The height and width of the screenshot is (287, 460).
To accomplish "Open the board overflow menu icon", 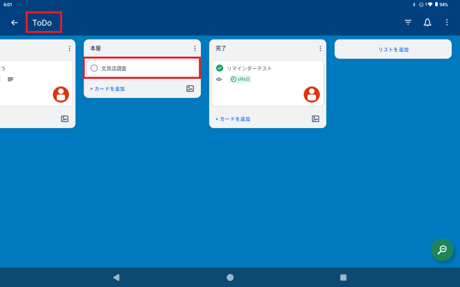I will click(x=447, y=22).
